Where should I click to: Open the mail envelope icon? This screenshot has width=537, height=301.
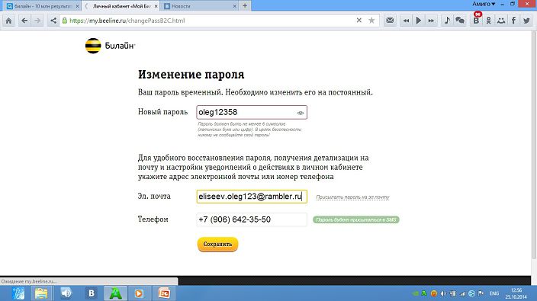[x=390, y=21]
